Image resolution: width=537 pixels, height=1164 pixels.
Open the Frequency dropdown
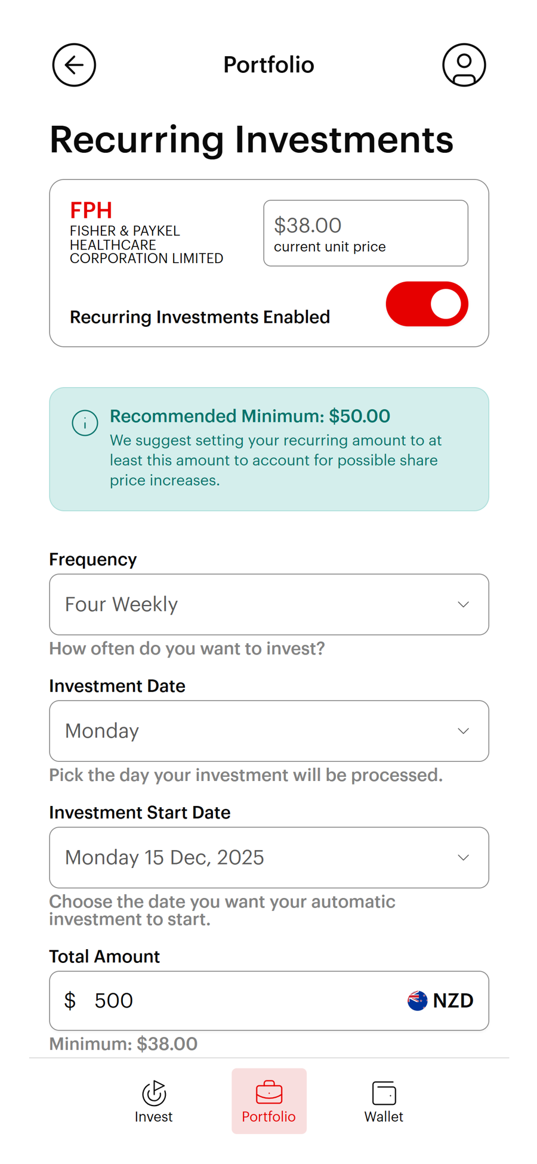point(268,604)
